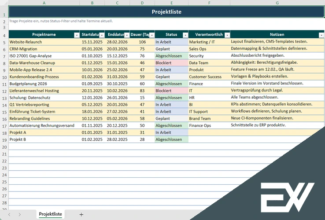The width and height of the screenshot is (325, 220).
Task: Open the Dauer column filter button
Action: pos(152,35)
